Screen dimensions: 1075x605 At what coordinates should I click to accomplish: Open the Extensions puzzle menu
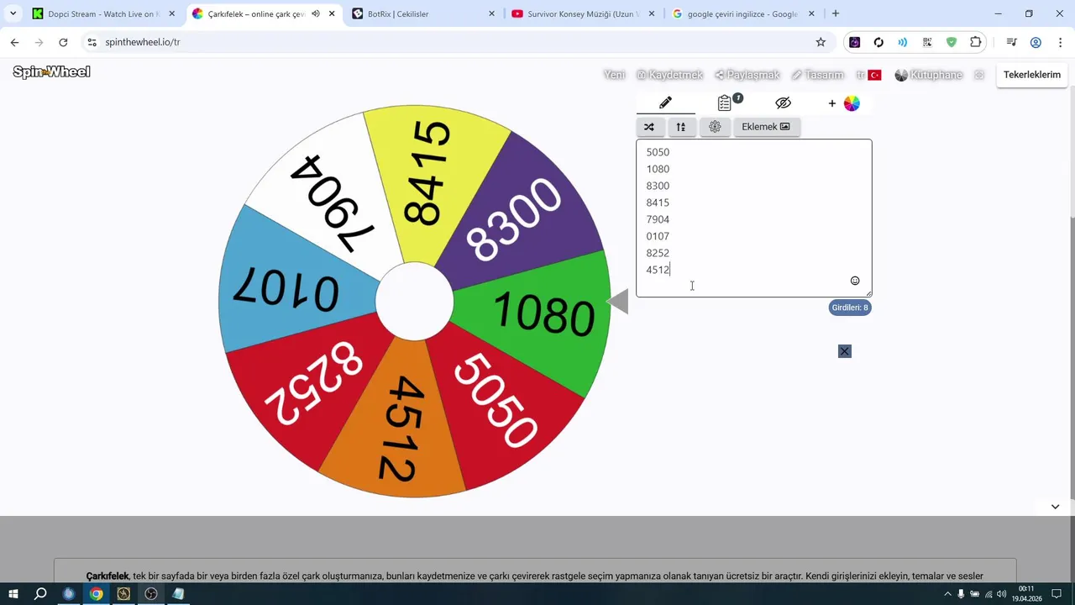[976, 42]
